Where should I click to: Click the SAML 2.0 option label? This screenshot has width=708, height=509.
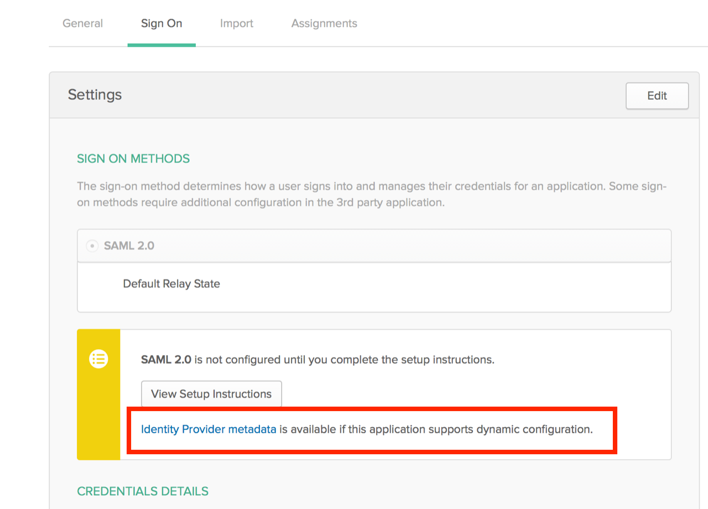129,246
